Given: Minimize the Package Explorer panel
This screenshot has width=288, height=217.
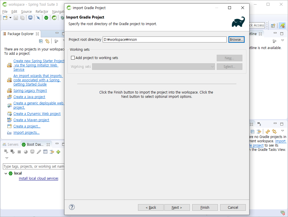Looking at the screenshot, I should tap(57, 33).
